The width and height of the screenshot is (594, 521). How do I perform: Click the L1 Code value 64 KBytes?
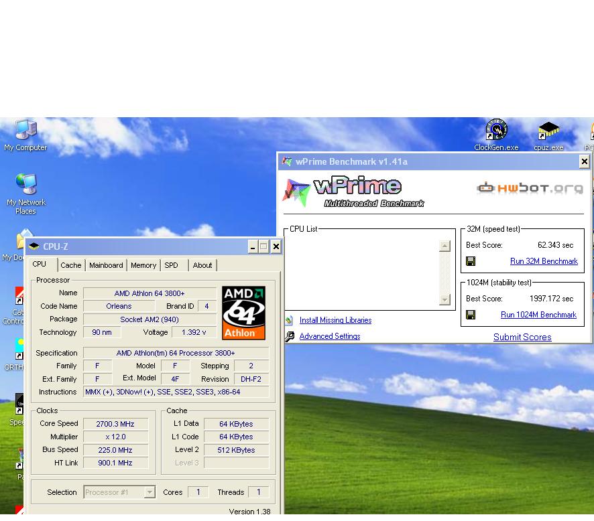pyautogui.click(x=237, y=437)
